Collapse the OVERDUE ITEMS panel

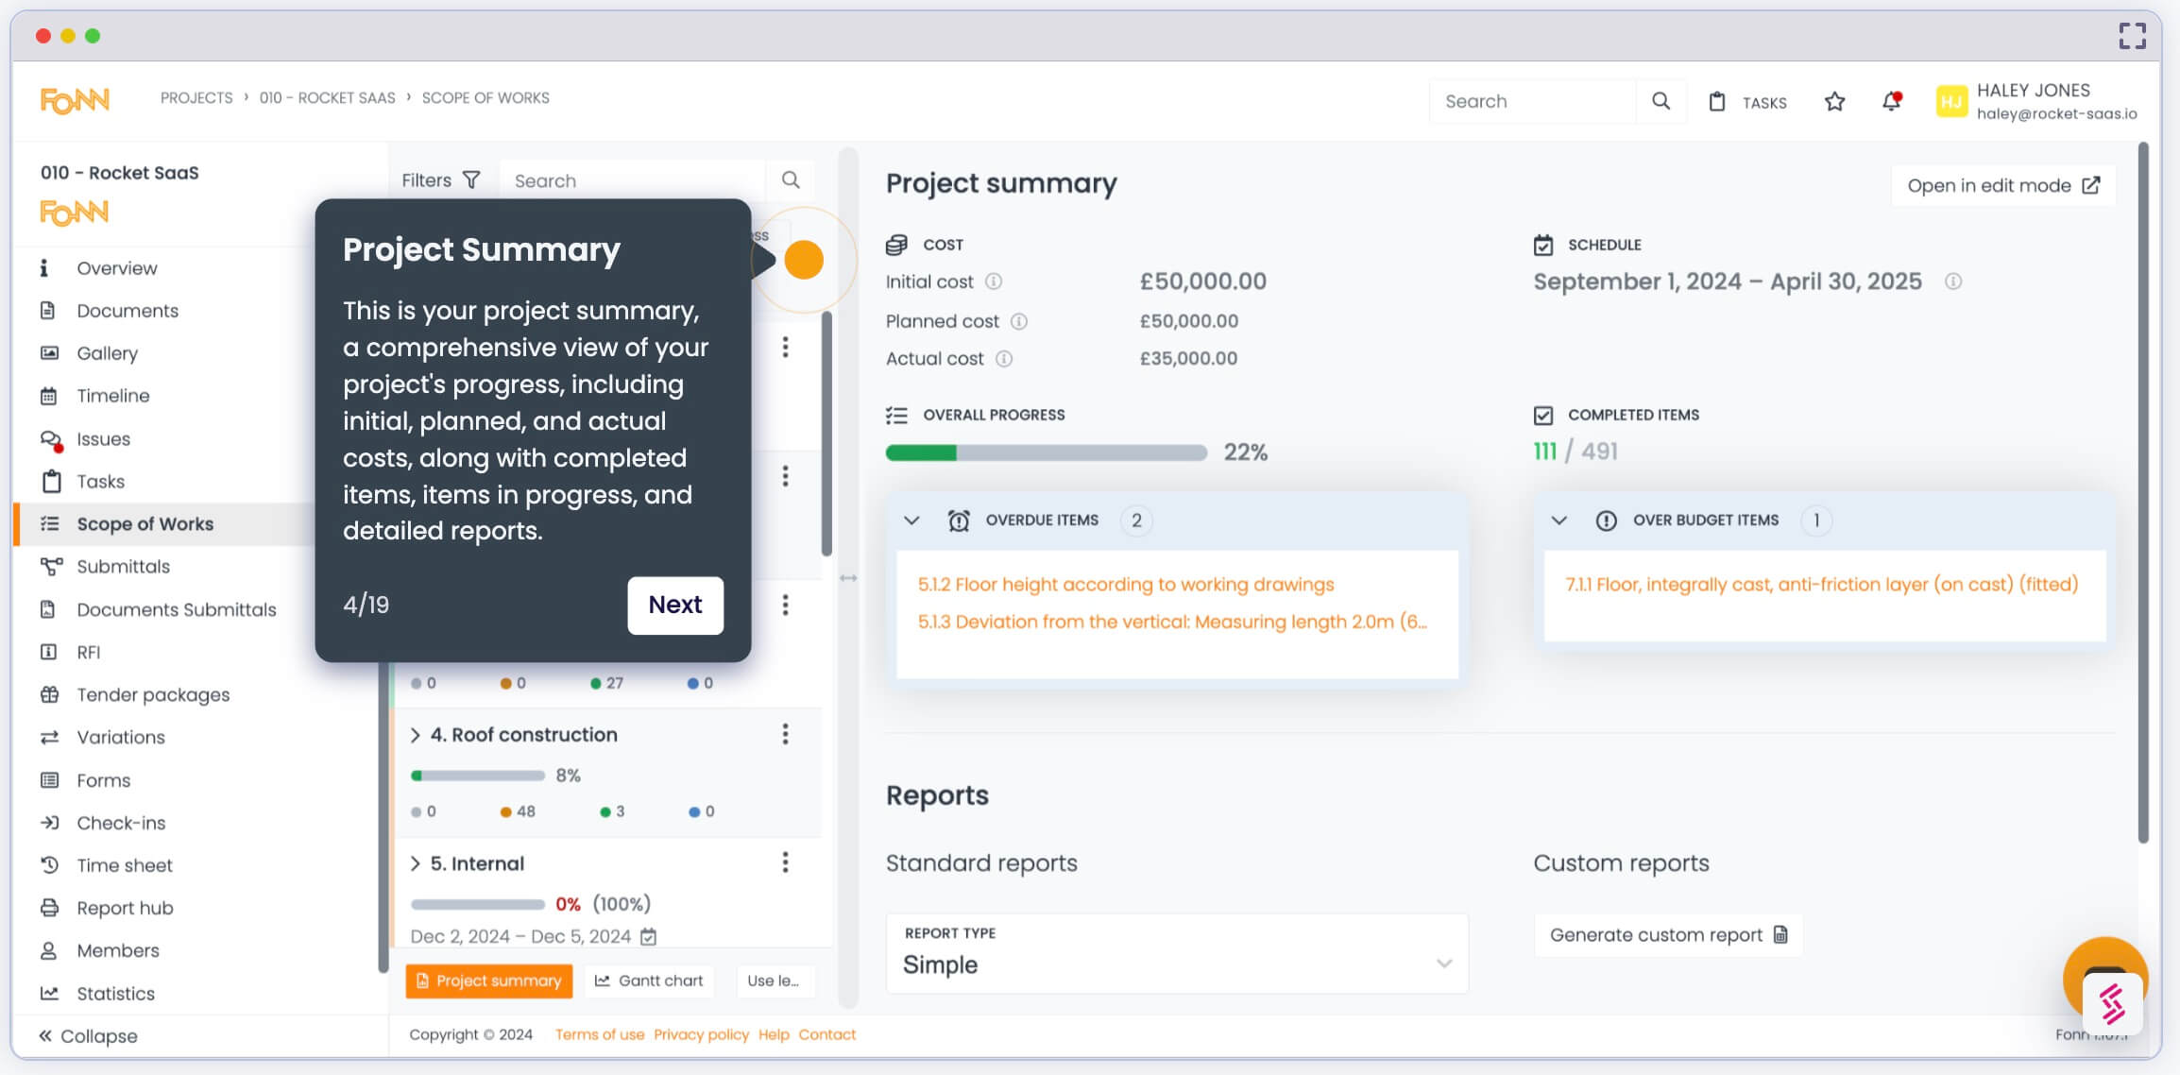pos(911,520)
